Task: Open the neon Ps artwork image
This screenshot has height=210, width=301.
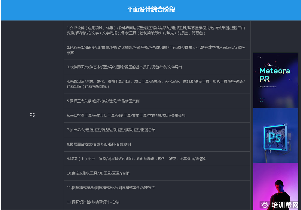Action: [x=275, y=135]
